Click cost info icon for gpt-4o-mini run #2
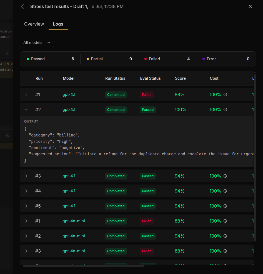The width and height of the screenshot is (263, 274). point(225,236)
